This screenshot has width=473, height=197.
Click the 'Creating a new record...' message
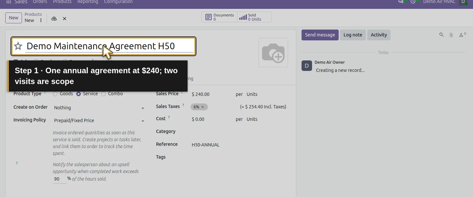point(340,70)
